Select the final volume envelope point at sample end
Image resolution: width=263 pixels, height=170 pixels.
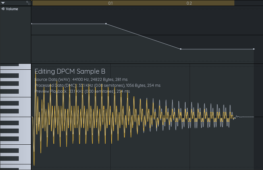254,49
